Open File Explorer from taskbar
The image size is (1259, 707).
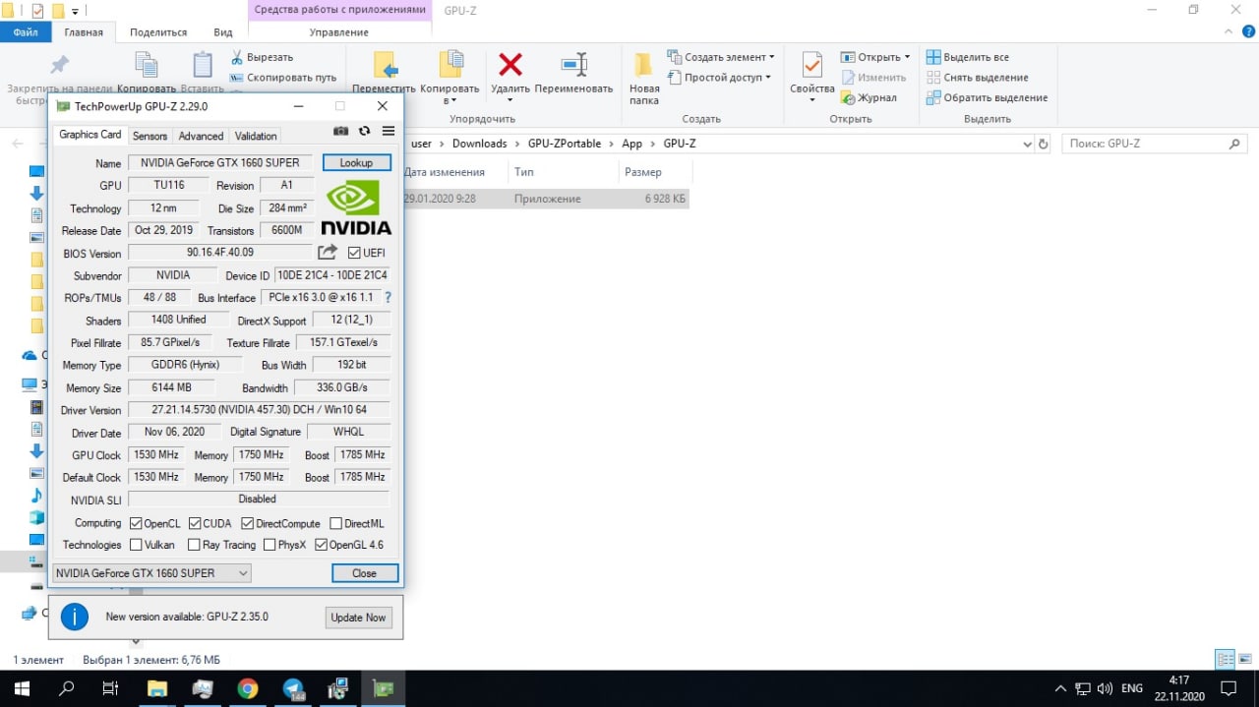(157, 688)
